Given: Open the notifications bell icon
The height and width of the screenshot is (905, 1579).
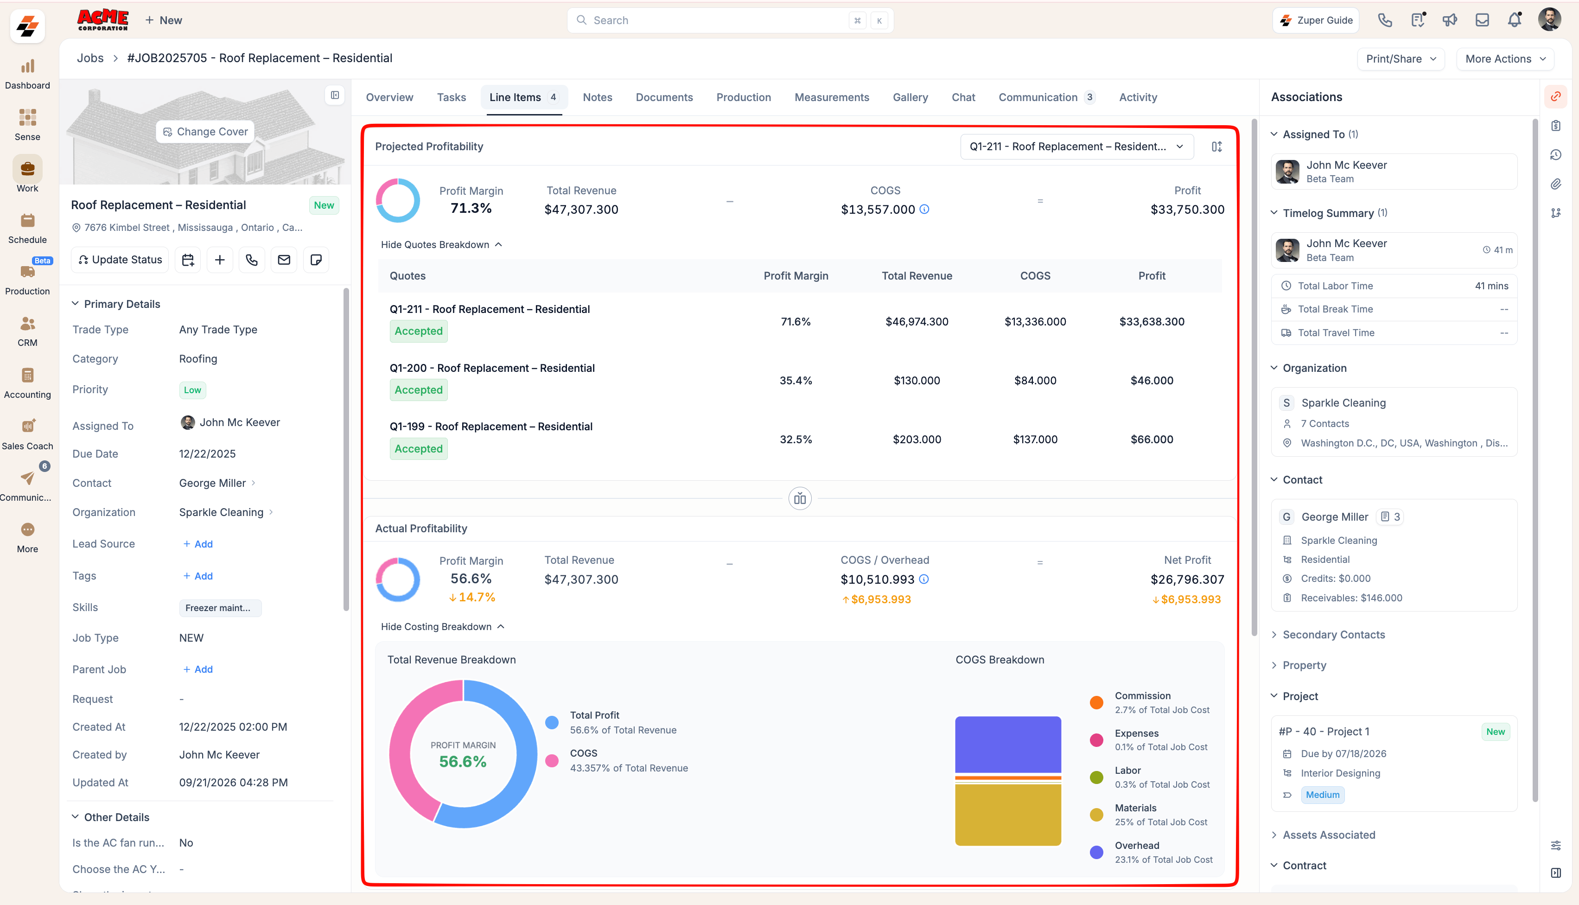Looking at the screenshot, I should click(1515, 20).
